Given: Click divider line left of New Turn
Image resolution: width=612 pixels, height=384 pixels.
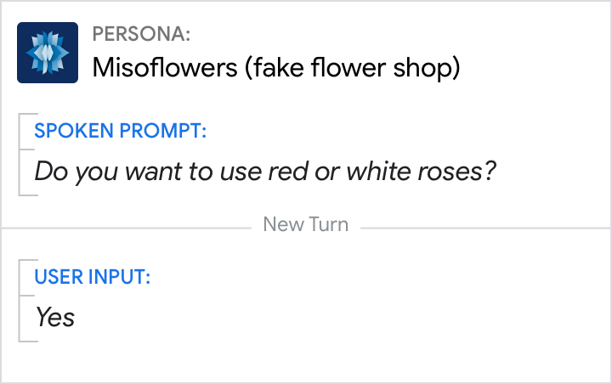Looking at the screenshot, I should (127, 227).
